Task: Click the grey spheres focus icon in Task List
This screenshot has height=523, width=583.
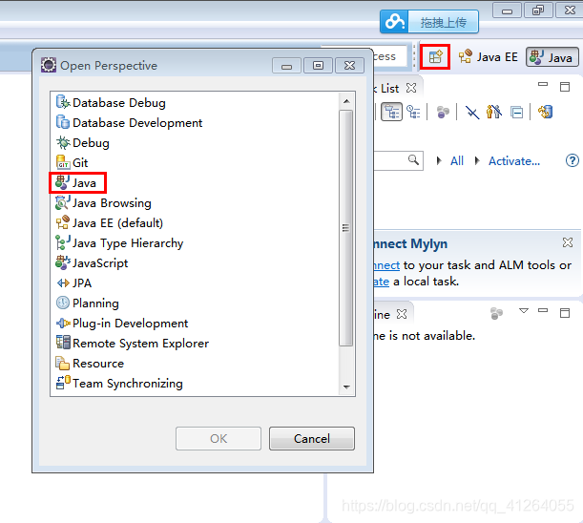Action: click(x=443, y=112)
